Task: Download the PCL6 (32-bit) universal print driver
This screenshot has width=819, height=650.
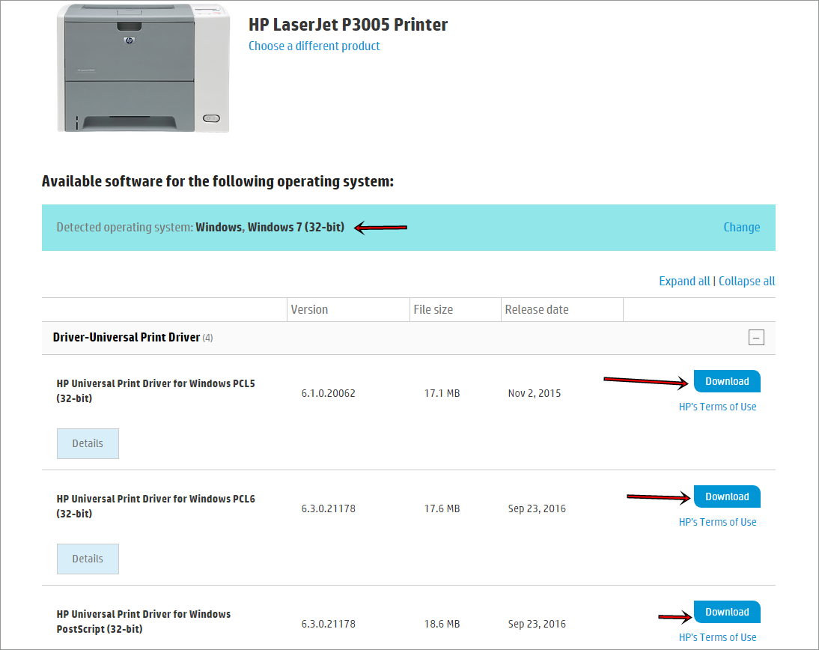Action: click(x=727, y=496)
